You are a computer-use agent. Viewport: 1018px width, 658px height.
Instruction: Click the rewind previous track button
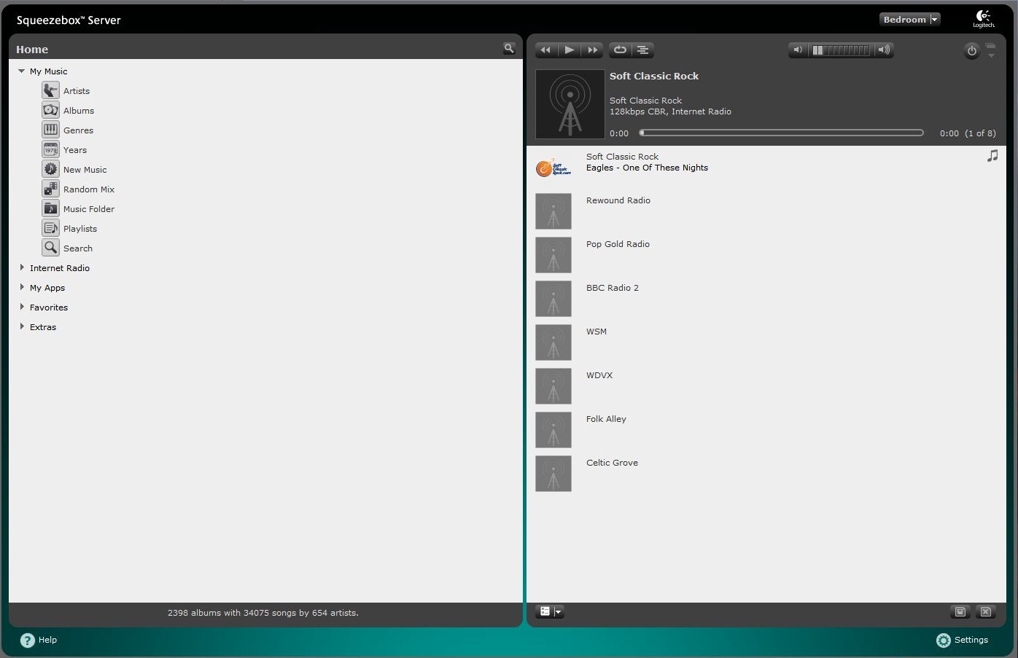coord(545,50)
